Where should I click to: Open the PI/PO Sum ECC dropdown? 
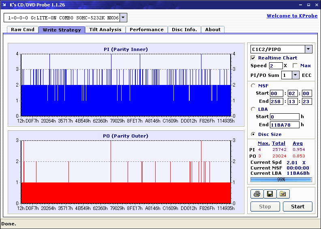pos(295,75)
